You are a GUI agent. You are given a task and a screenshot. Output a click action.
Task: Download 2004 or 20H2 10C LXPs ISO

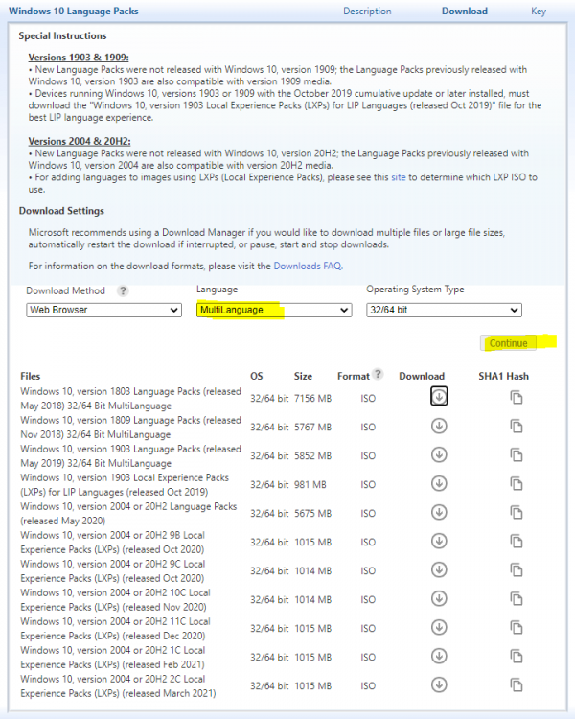[439, 598]
